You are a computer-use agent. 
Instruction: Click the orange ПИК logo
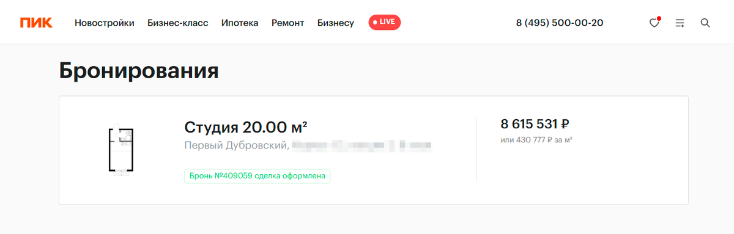[36, 23]
